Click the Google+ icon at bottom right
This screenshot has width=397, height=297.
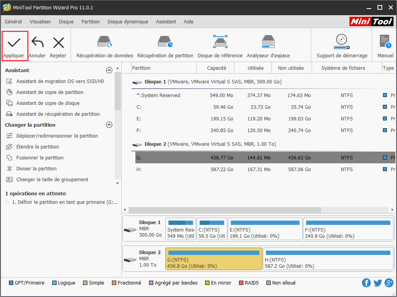tap(389, 283)
